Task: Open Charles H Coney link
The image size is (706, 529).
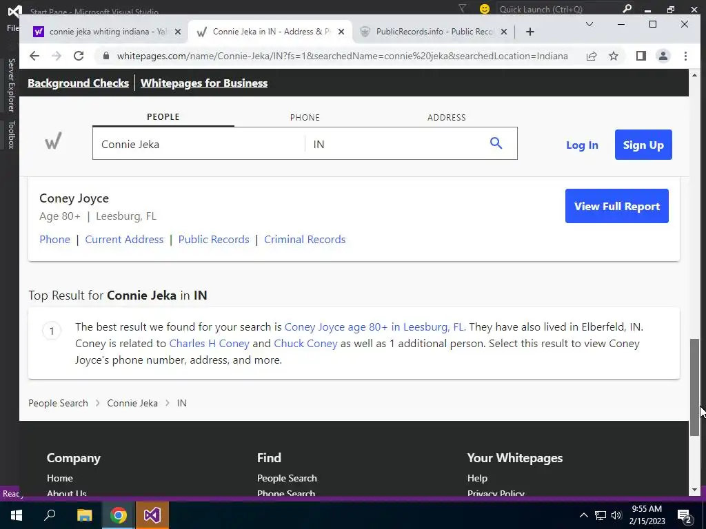Action: [209, 343]
